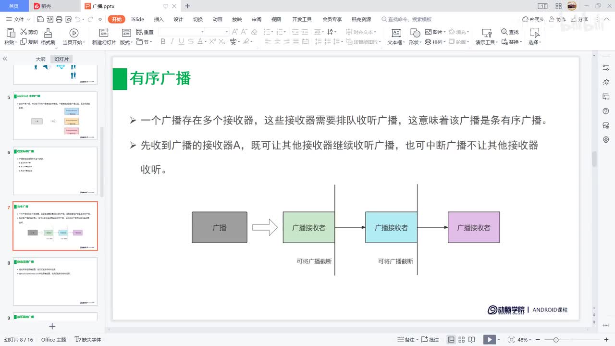The width and height of the screenshot is (615, 346).
Task: Click the Office Theme (Office 主题) label
Action: pos(54,340)
